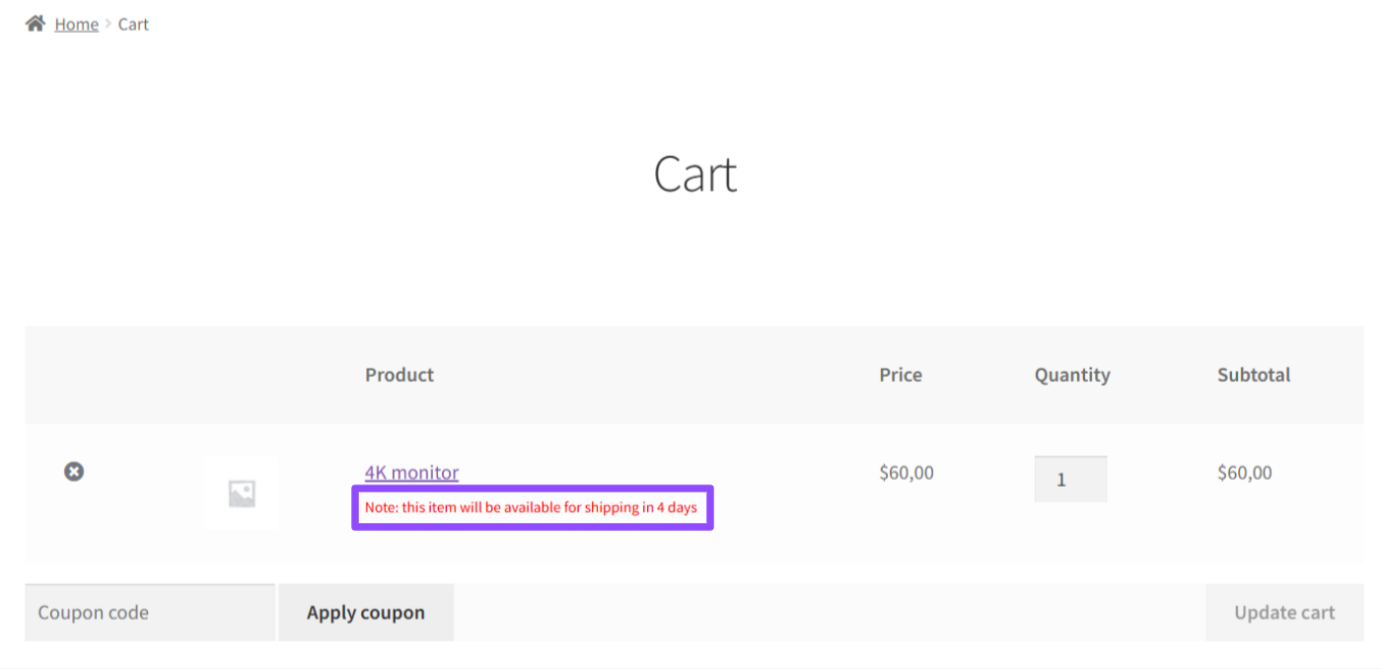Click the highlighted shipping note message
Viewport: 1381px width, 669px height.
coord(532,507)
